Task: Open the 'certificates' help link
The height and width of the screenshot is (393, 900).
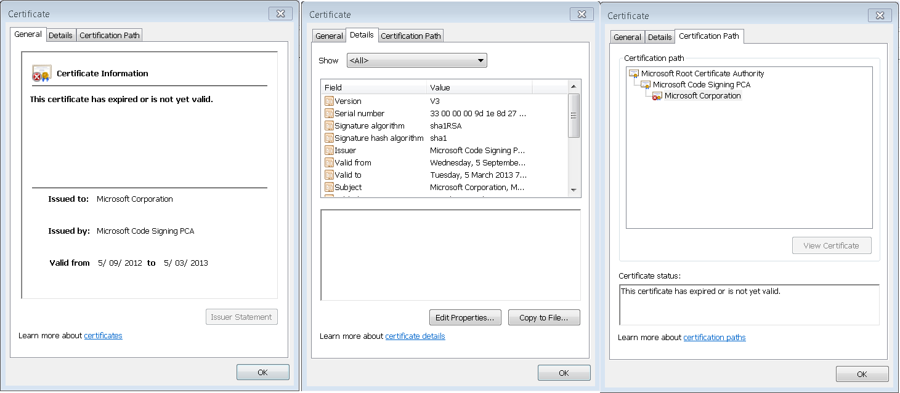Action: [103, 335]
